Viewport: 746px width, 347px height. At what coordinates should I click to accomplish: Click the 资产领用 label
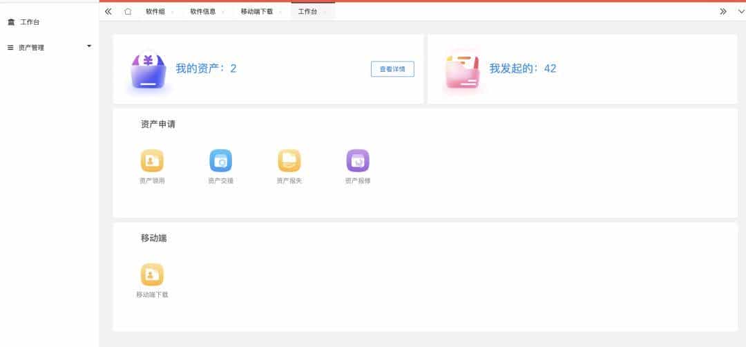152,181
